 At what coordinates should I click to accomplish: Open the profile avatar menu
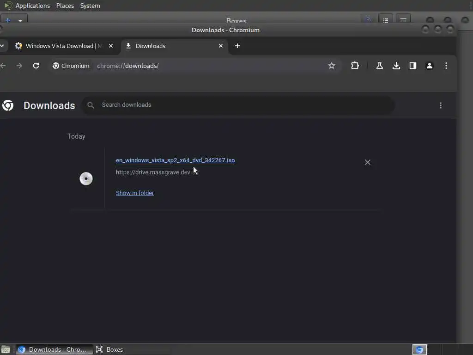click(x=430, y=66)
